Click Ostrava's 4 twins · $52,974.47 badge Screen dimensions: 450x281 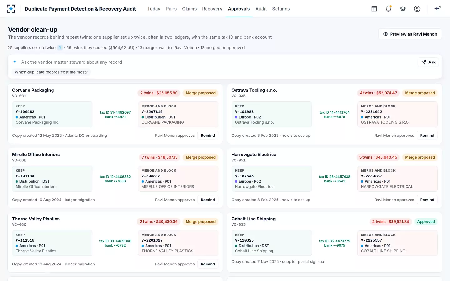click(378, 93)
